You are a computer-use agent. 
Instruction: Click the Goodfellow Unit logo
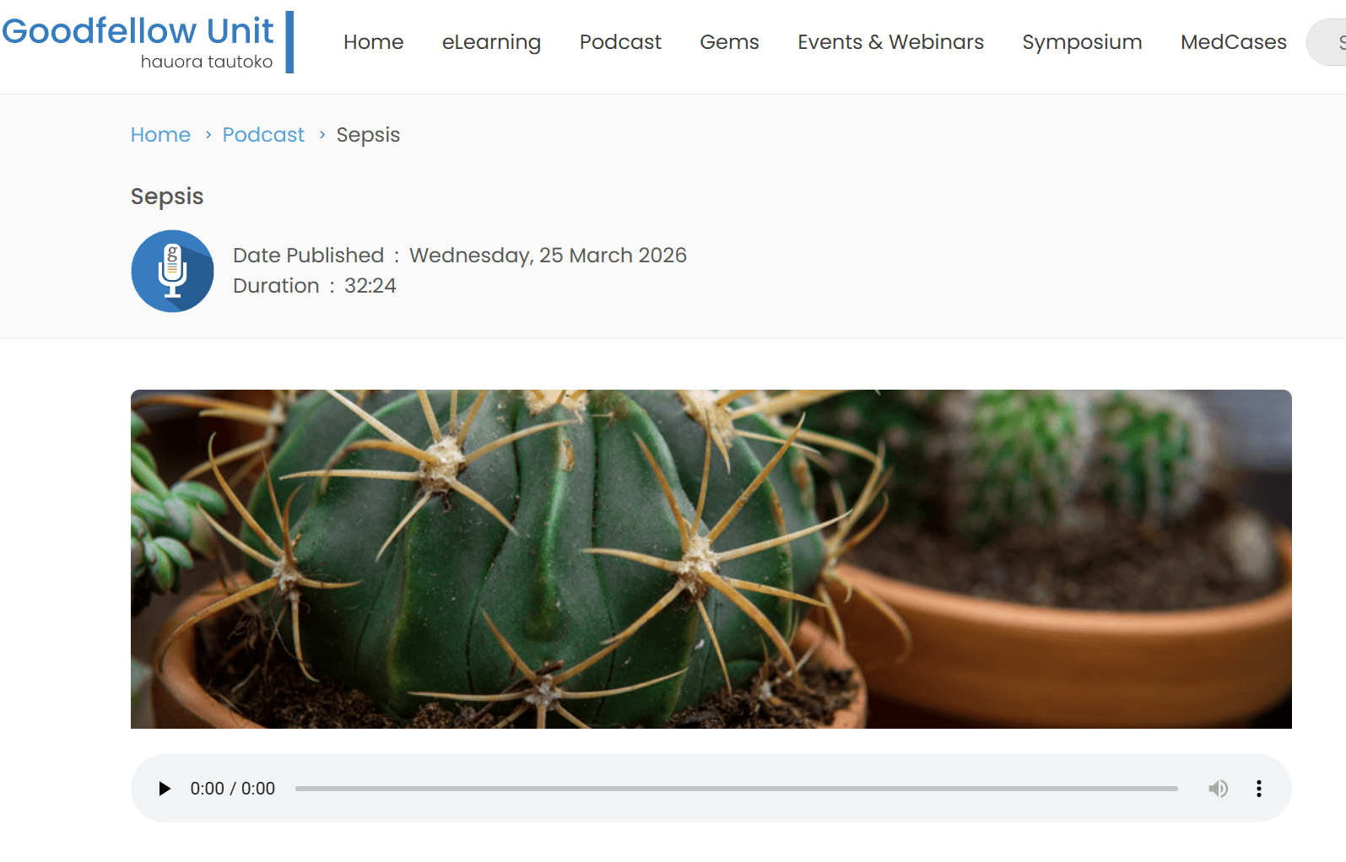[x=148, y=42]
